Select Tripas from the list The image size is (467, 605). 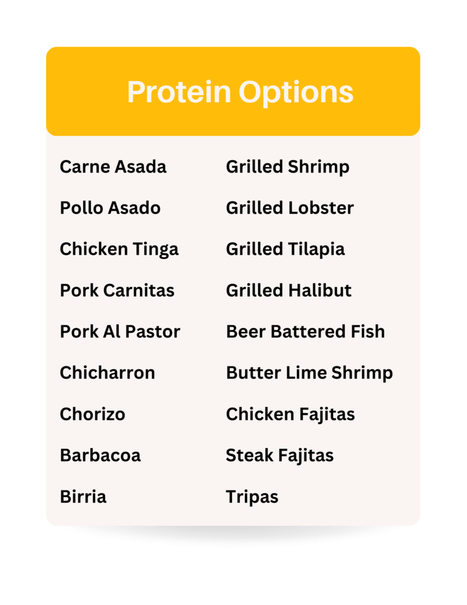252,497
